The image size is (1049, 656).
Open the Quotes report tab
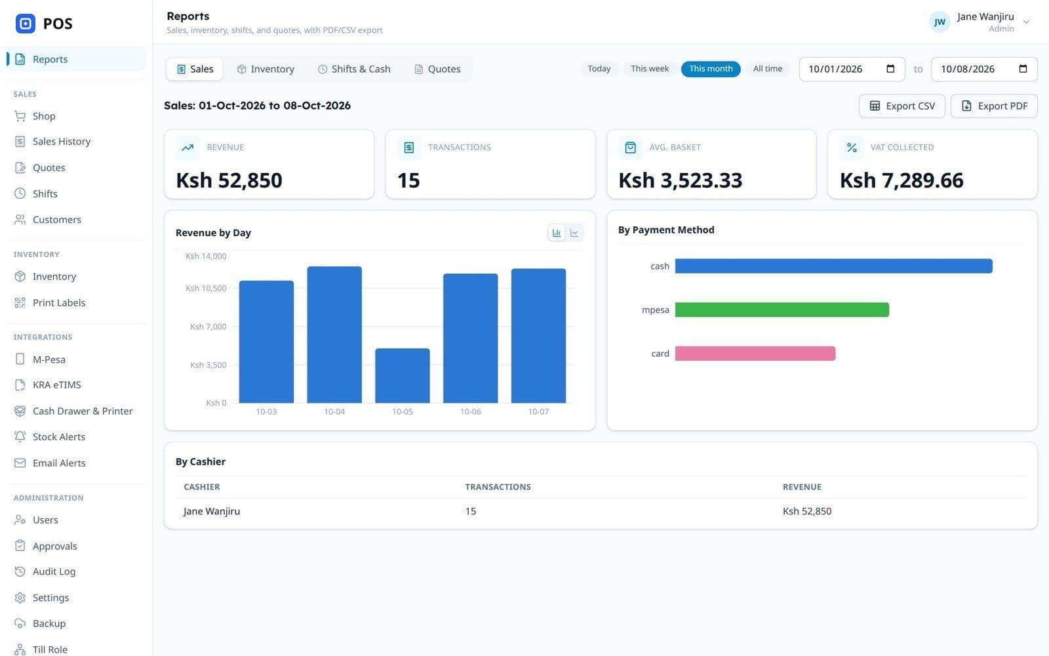point(437,69)
